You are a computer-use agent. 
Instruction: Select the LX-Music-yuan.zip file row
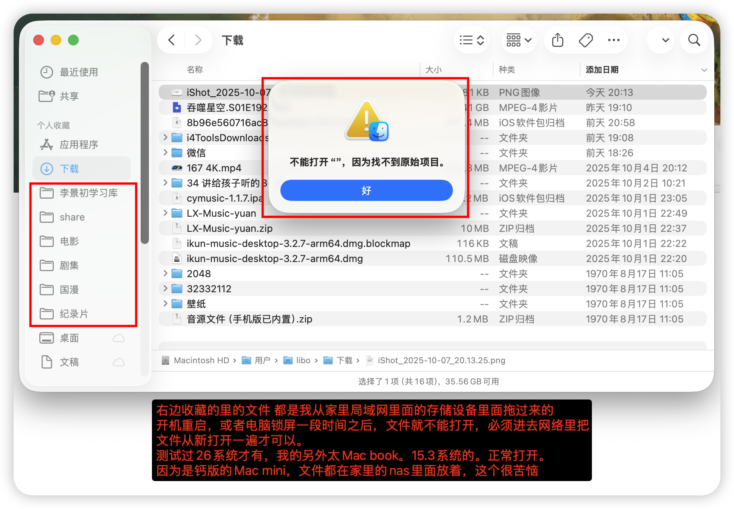229,228
